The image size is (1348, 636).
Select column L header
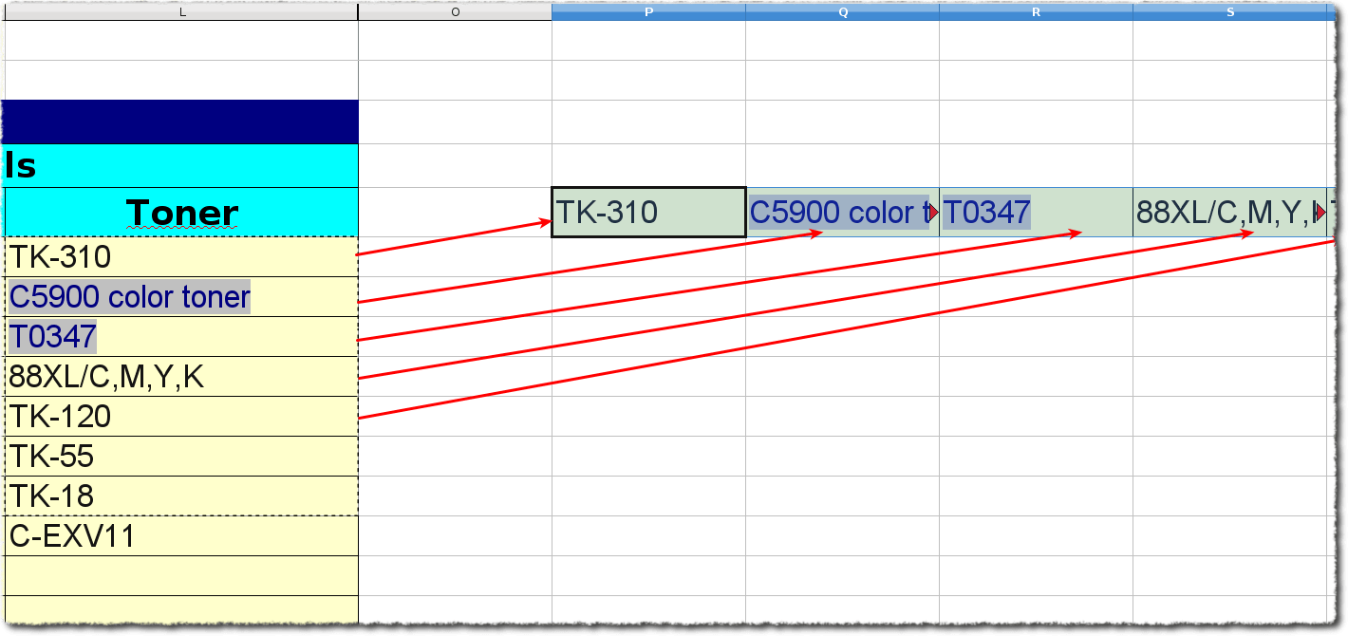tap(180, 12)
